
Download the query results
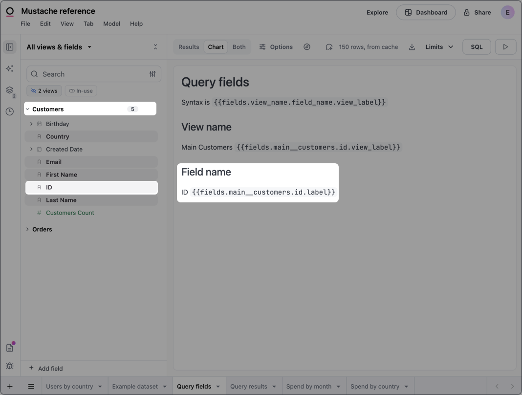(412, 46)
